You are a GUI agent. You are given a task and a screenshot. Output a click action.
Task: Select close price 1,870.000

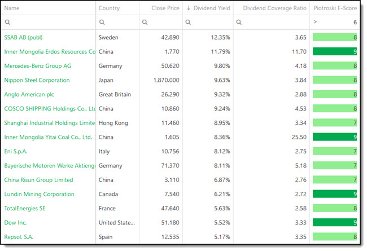(166, 80)
